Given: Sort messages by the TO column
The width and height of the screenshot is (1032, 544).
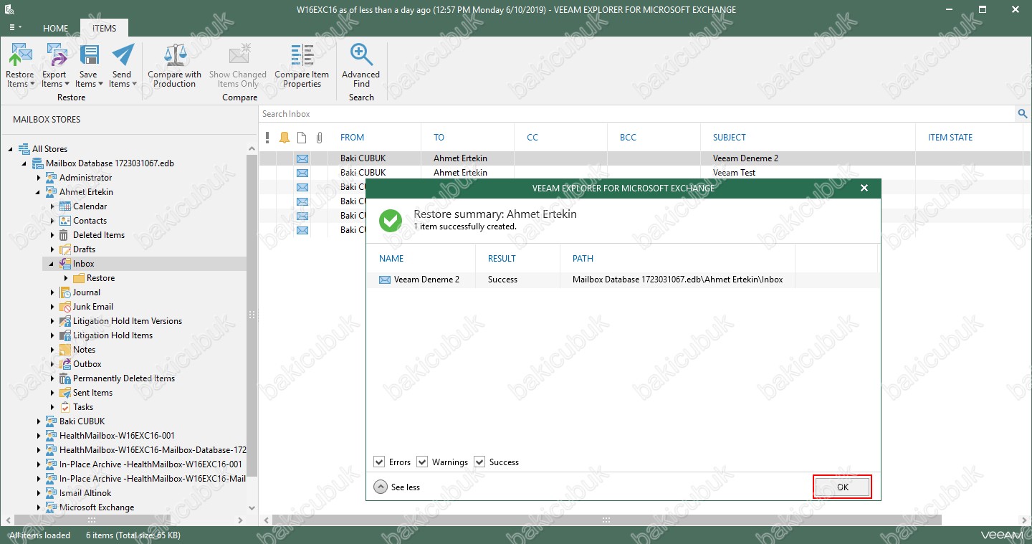Looking at the screenshot, I should tap(439, 138).
